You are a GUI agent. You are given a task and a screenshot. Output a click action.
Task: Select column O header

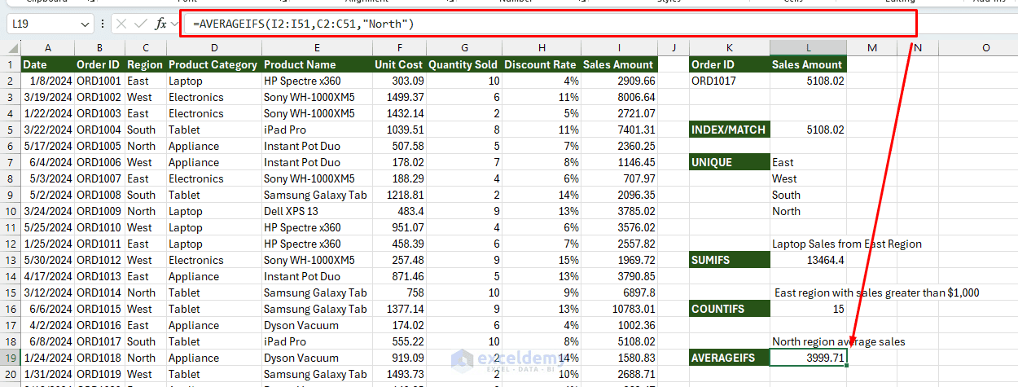(x=985, y=48)
